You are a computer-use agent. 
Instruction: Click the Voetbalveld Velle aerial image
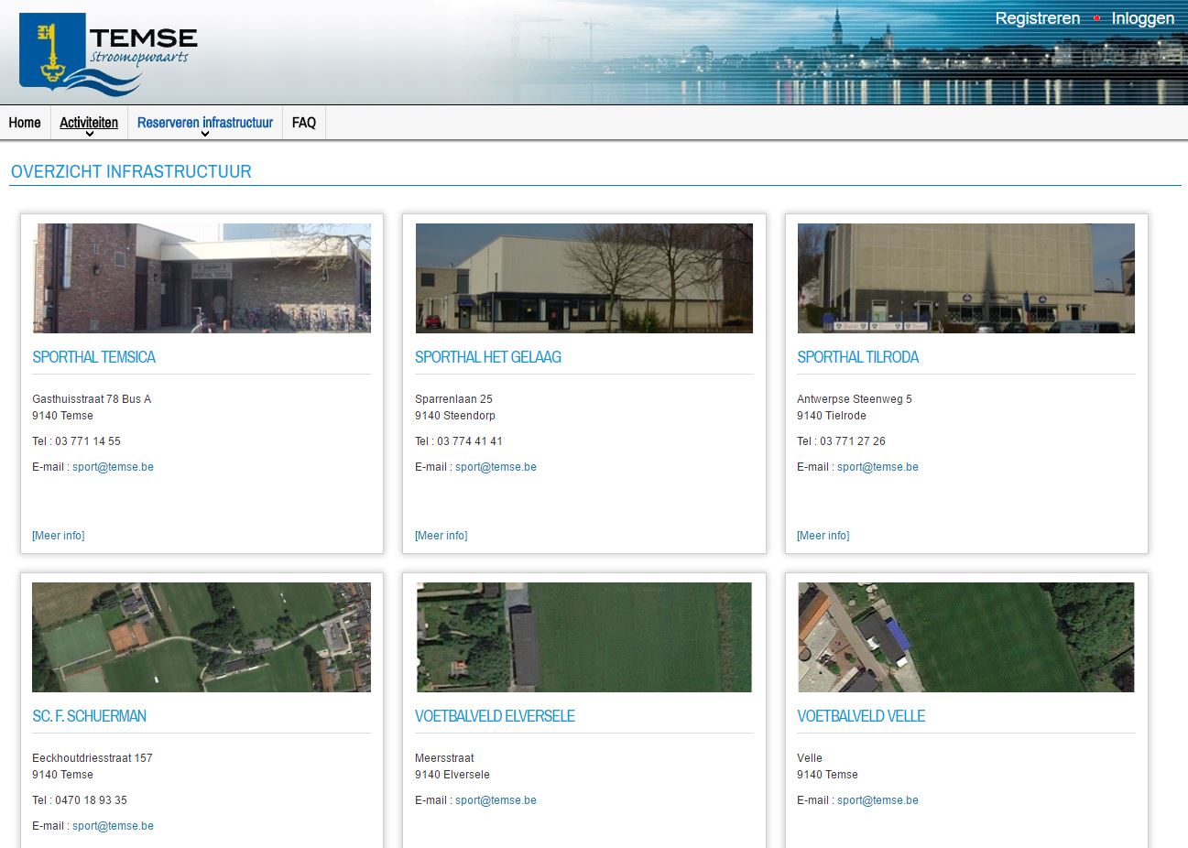click(965, 636)
